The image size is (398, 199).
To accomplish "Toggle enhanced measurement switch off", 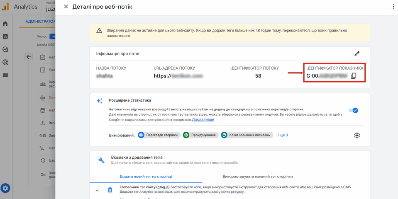I will pos(354,110).
